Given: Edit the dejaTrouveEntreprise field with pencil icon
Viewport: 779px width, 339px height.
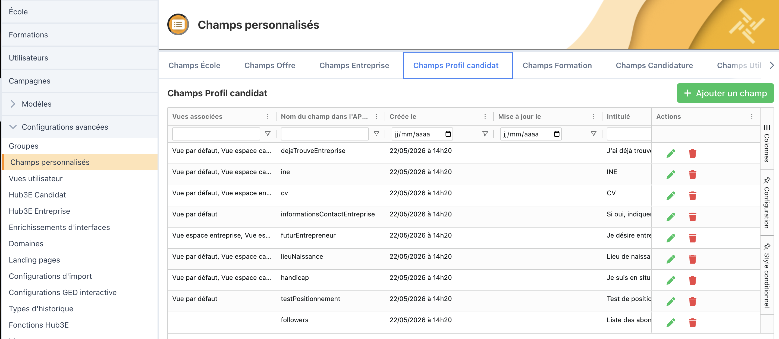Looking at the screenshot, I should 671,153.
